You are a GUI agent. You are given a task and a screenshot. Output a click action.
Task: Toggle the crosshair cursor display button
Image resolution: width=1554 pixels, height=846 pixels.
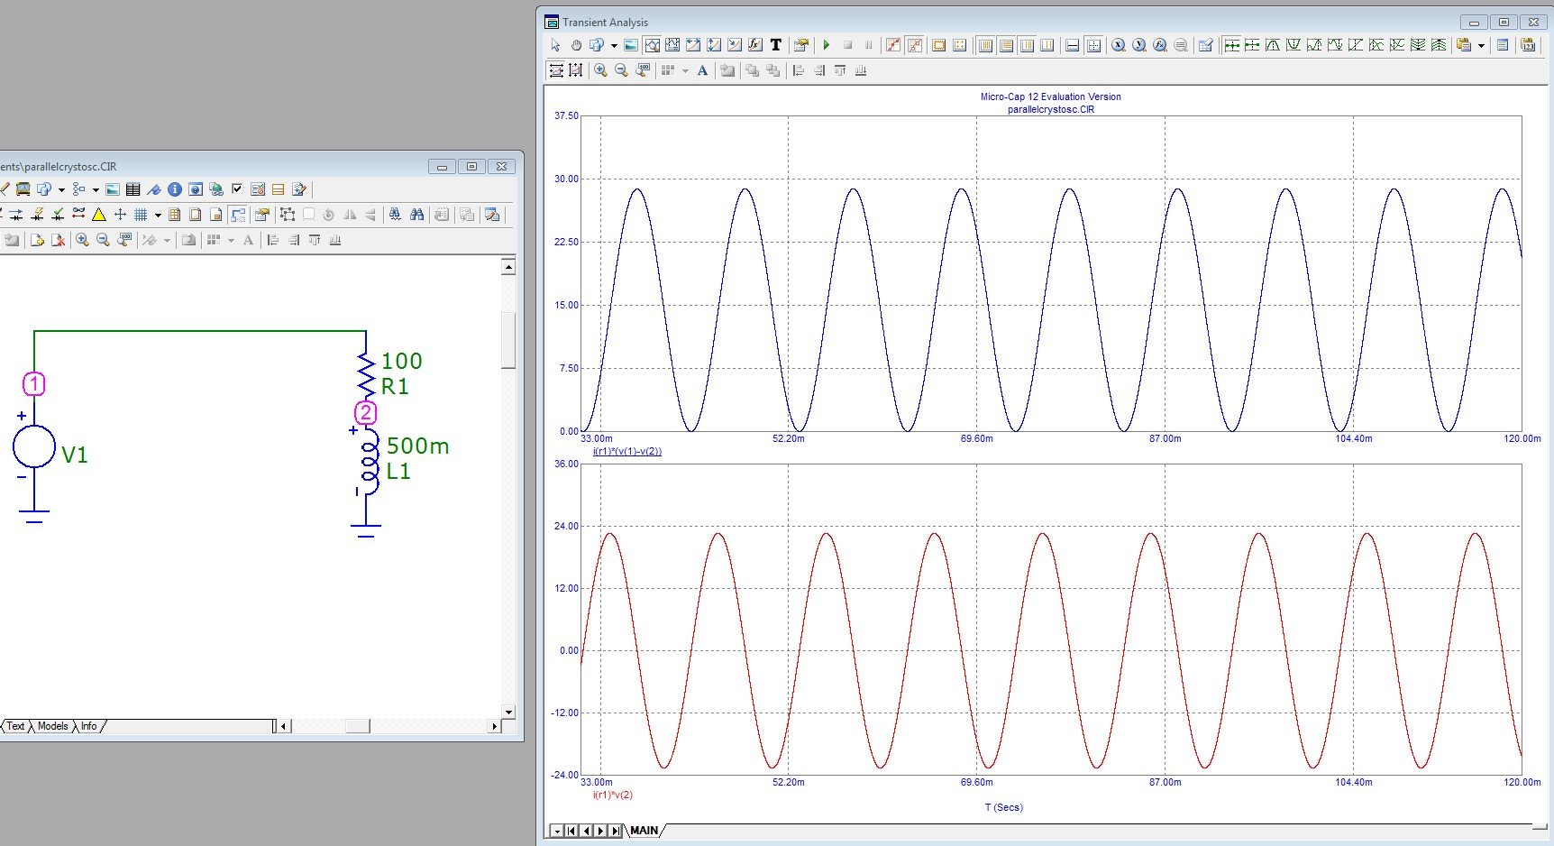point(1093,45)
